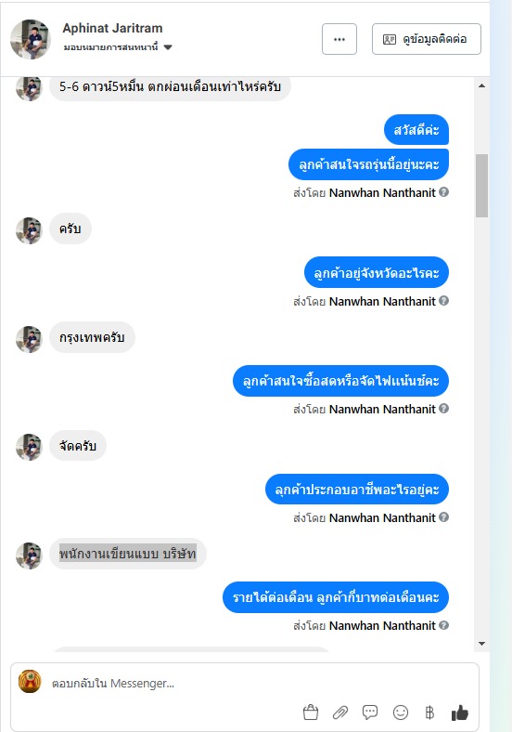512x732 pixels.
Task: Attach a file with the paperclip icon
Action: tap(340, 712)
